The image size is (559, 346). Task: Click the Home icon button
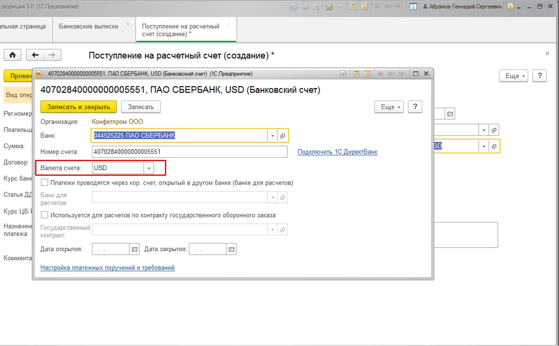(x=13, y=55)
